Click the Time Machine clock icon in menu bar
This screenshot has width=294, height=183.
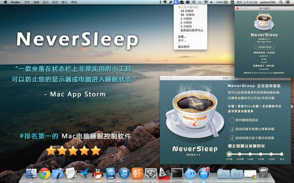click(x=194, y=2)
